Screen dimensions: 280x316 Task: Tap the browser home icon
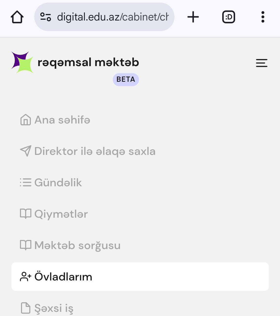click(x=17, y=17)
